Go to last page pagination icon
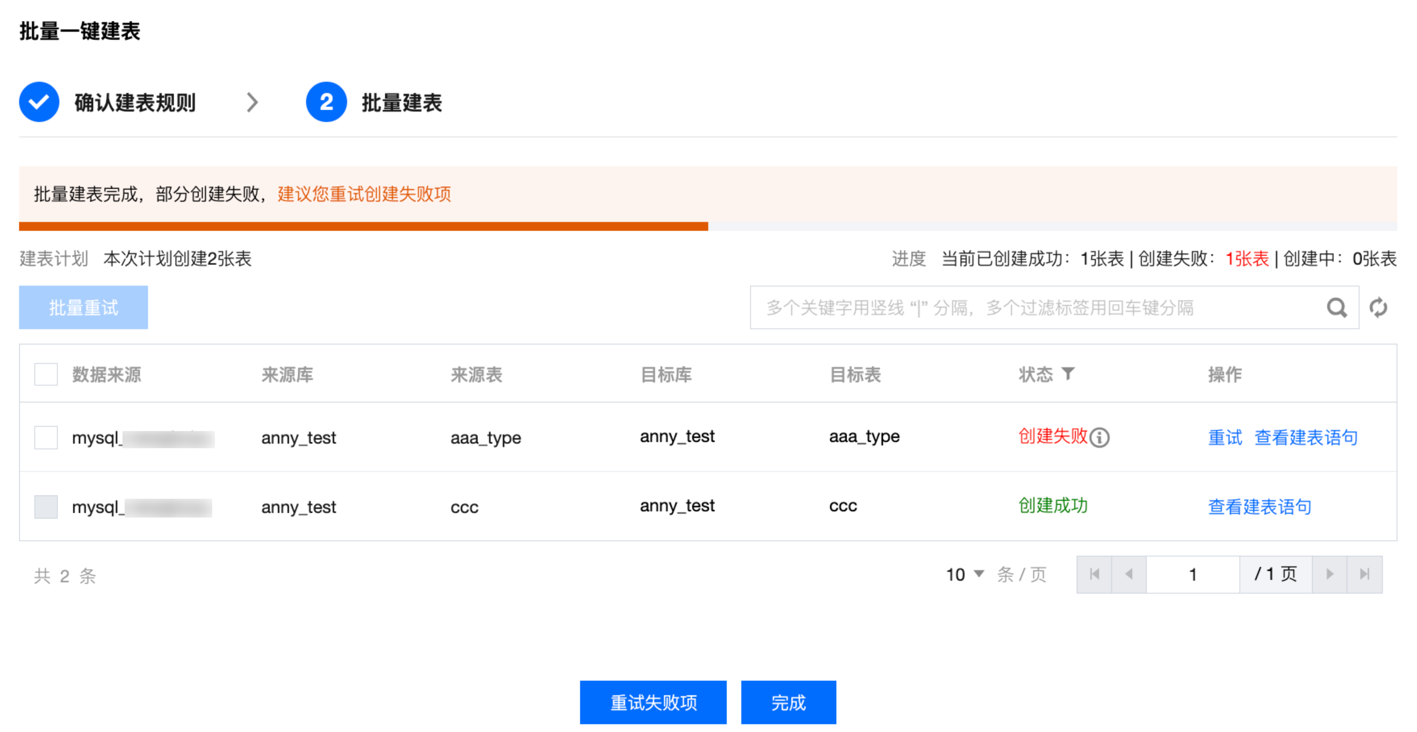The width and height of the screenshot is (1417, 732). (x=1364, y=574)
